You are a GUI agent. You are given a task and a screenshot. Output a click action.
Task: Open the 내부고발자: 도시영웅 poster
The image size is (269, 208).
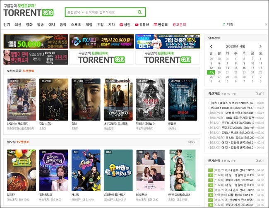(x=118, y=100)
